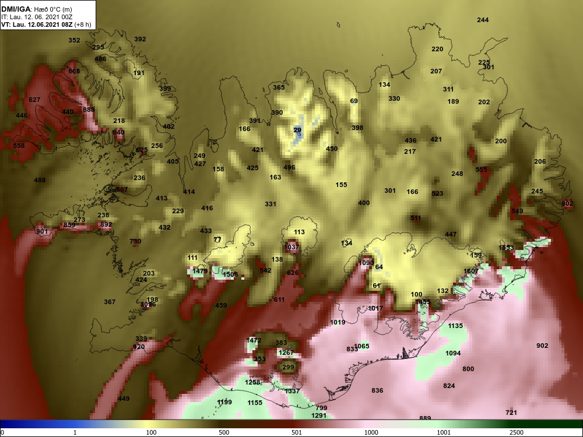Image resolution: width=583 pixels, height=437 pixels.
Task: Click the map value "1291"
Action: [x=319, y=416]
